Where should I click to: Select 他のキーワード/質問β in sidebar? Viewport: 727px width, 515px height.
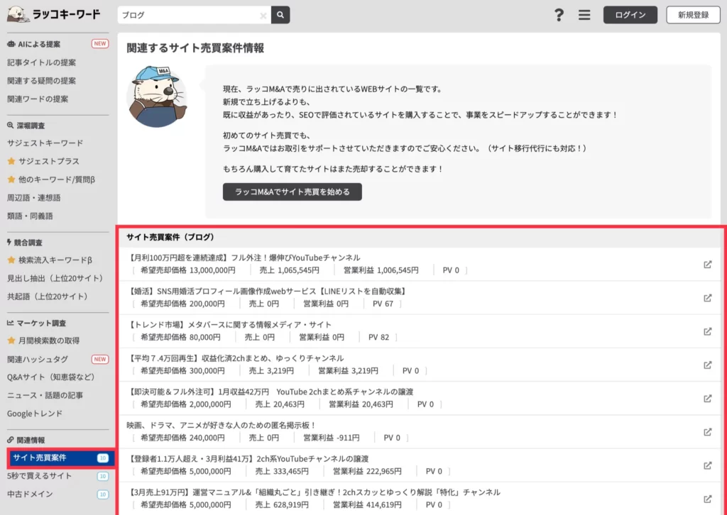[51, 179]
